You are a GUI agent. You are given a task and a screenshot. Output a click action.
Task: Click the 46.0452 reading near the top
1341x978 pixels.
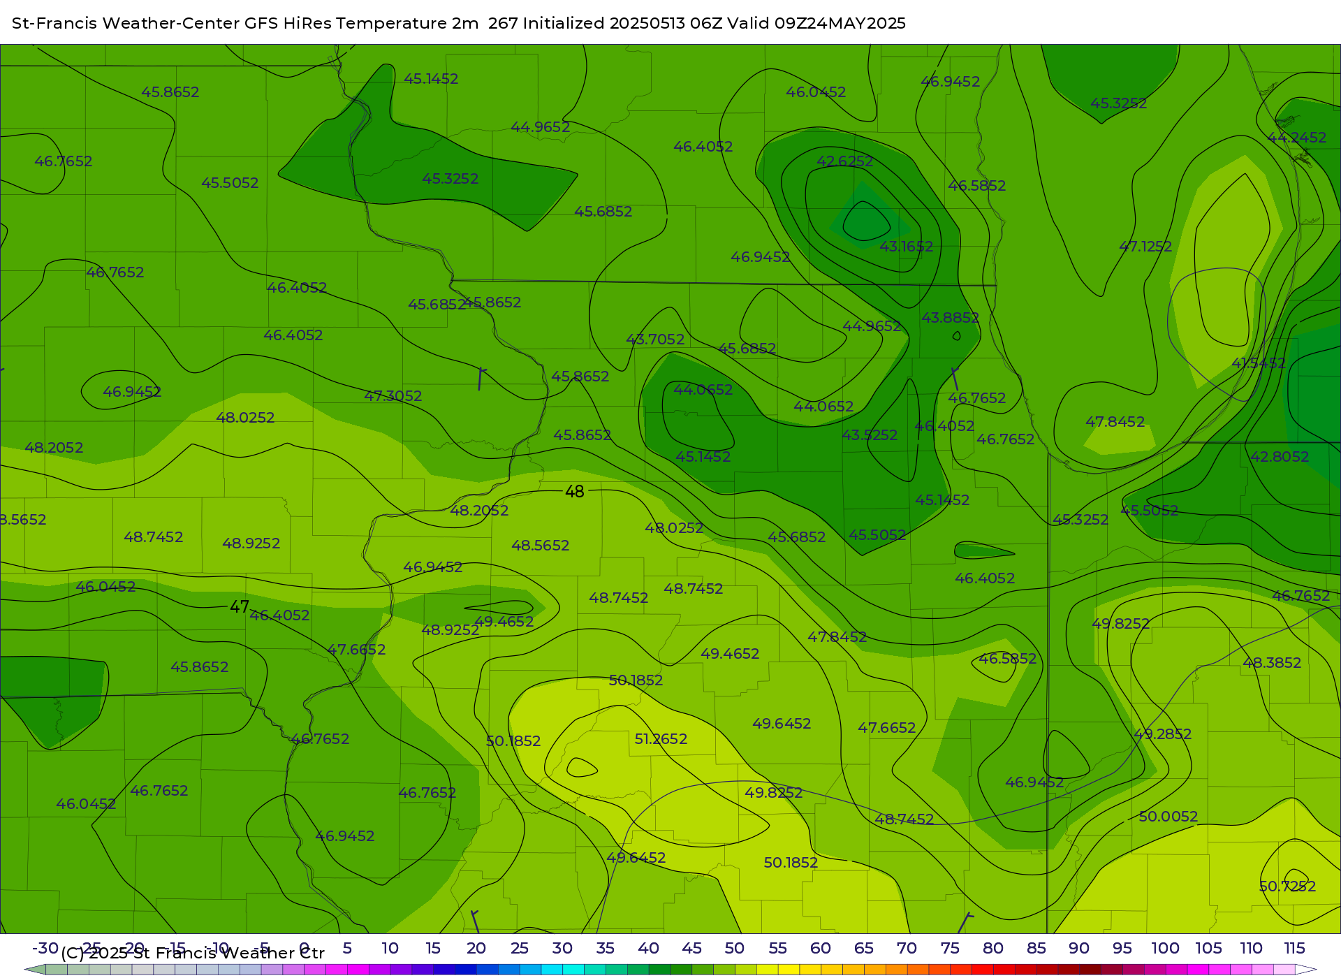816,92
